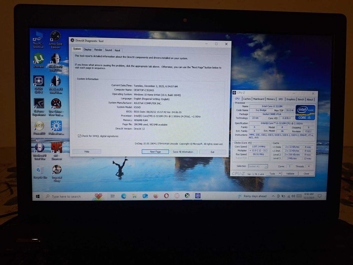353x265 pixels.
Task: Launch ArmA Gold Edition desktop icon
Action: click(55, 40)
